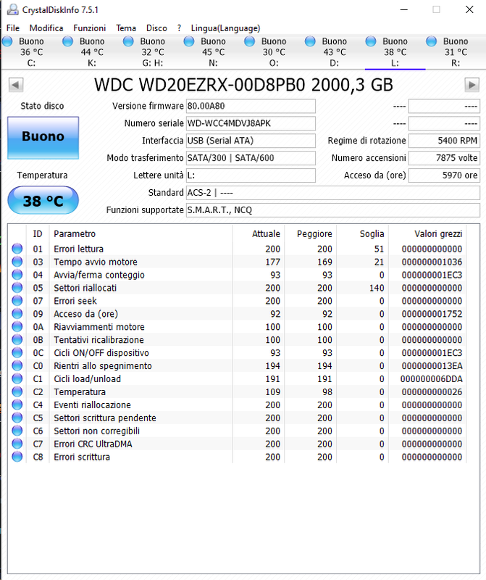
Task: Open the Tema menu
Action: coord(126,28)
